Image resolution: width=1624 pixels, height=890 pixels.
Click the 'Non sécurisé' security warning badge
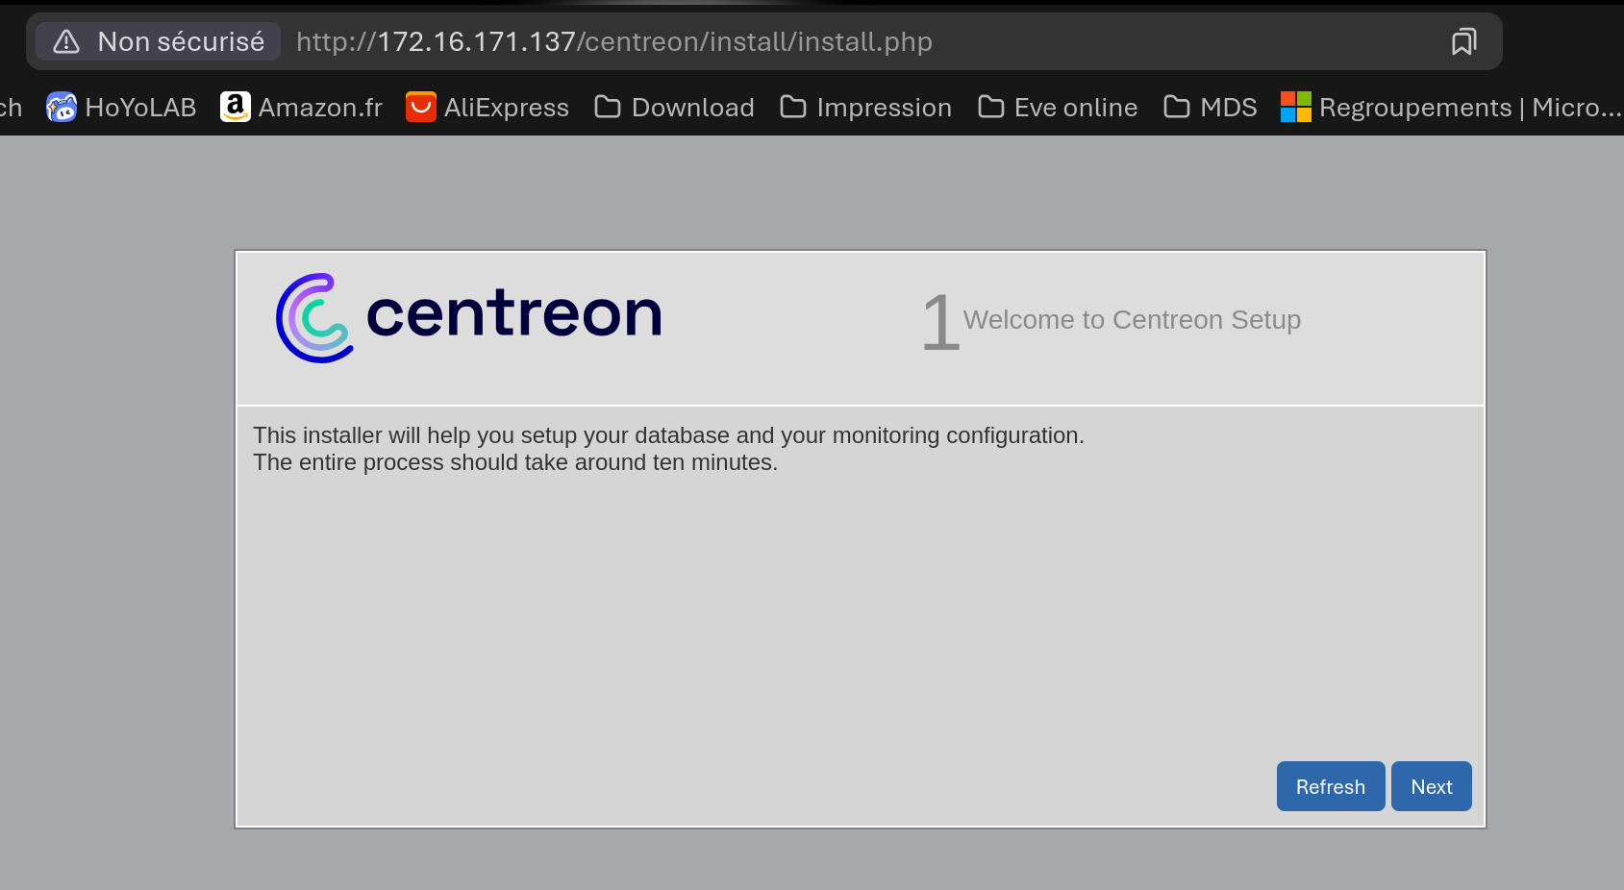pyautogui.click(x=159, y=41)
